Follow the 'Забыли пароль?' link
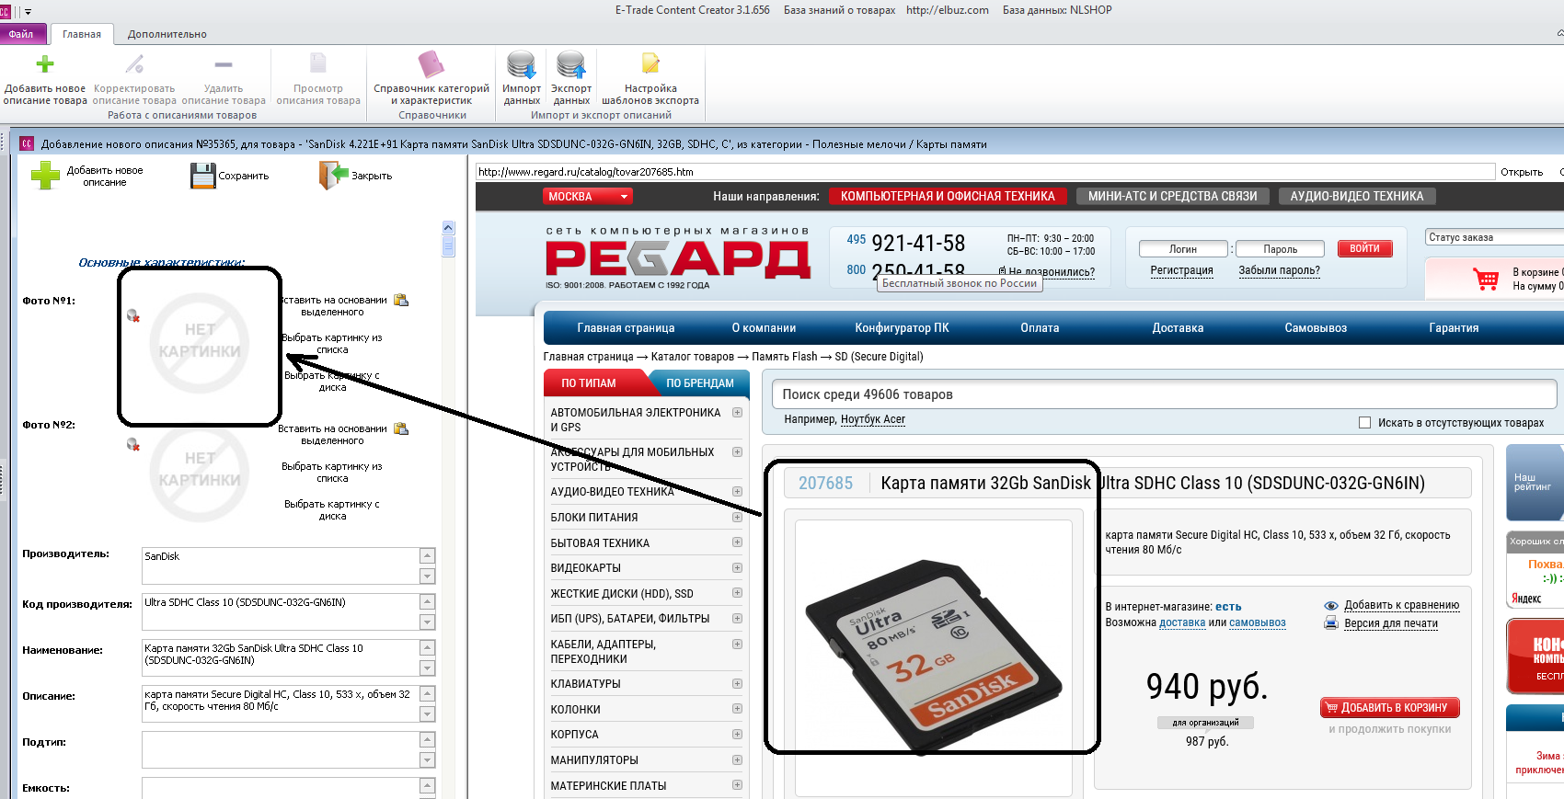 (1279, 271)
